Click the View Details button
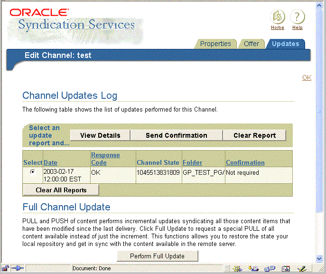This screenshot has height=274, width=326. tap(100, 135)
